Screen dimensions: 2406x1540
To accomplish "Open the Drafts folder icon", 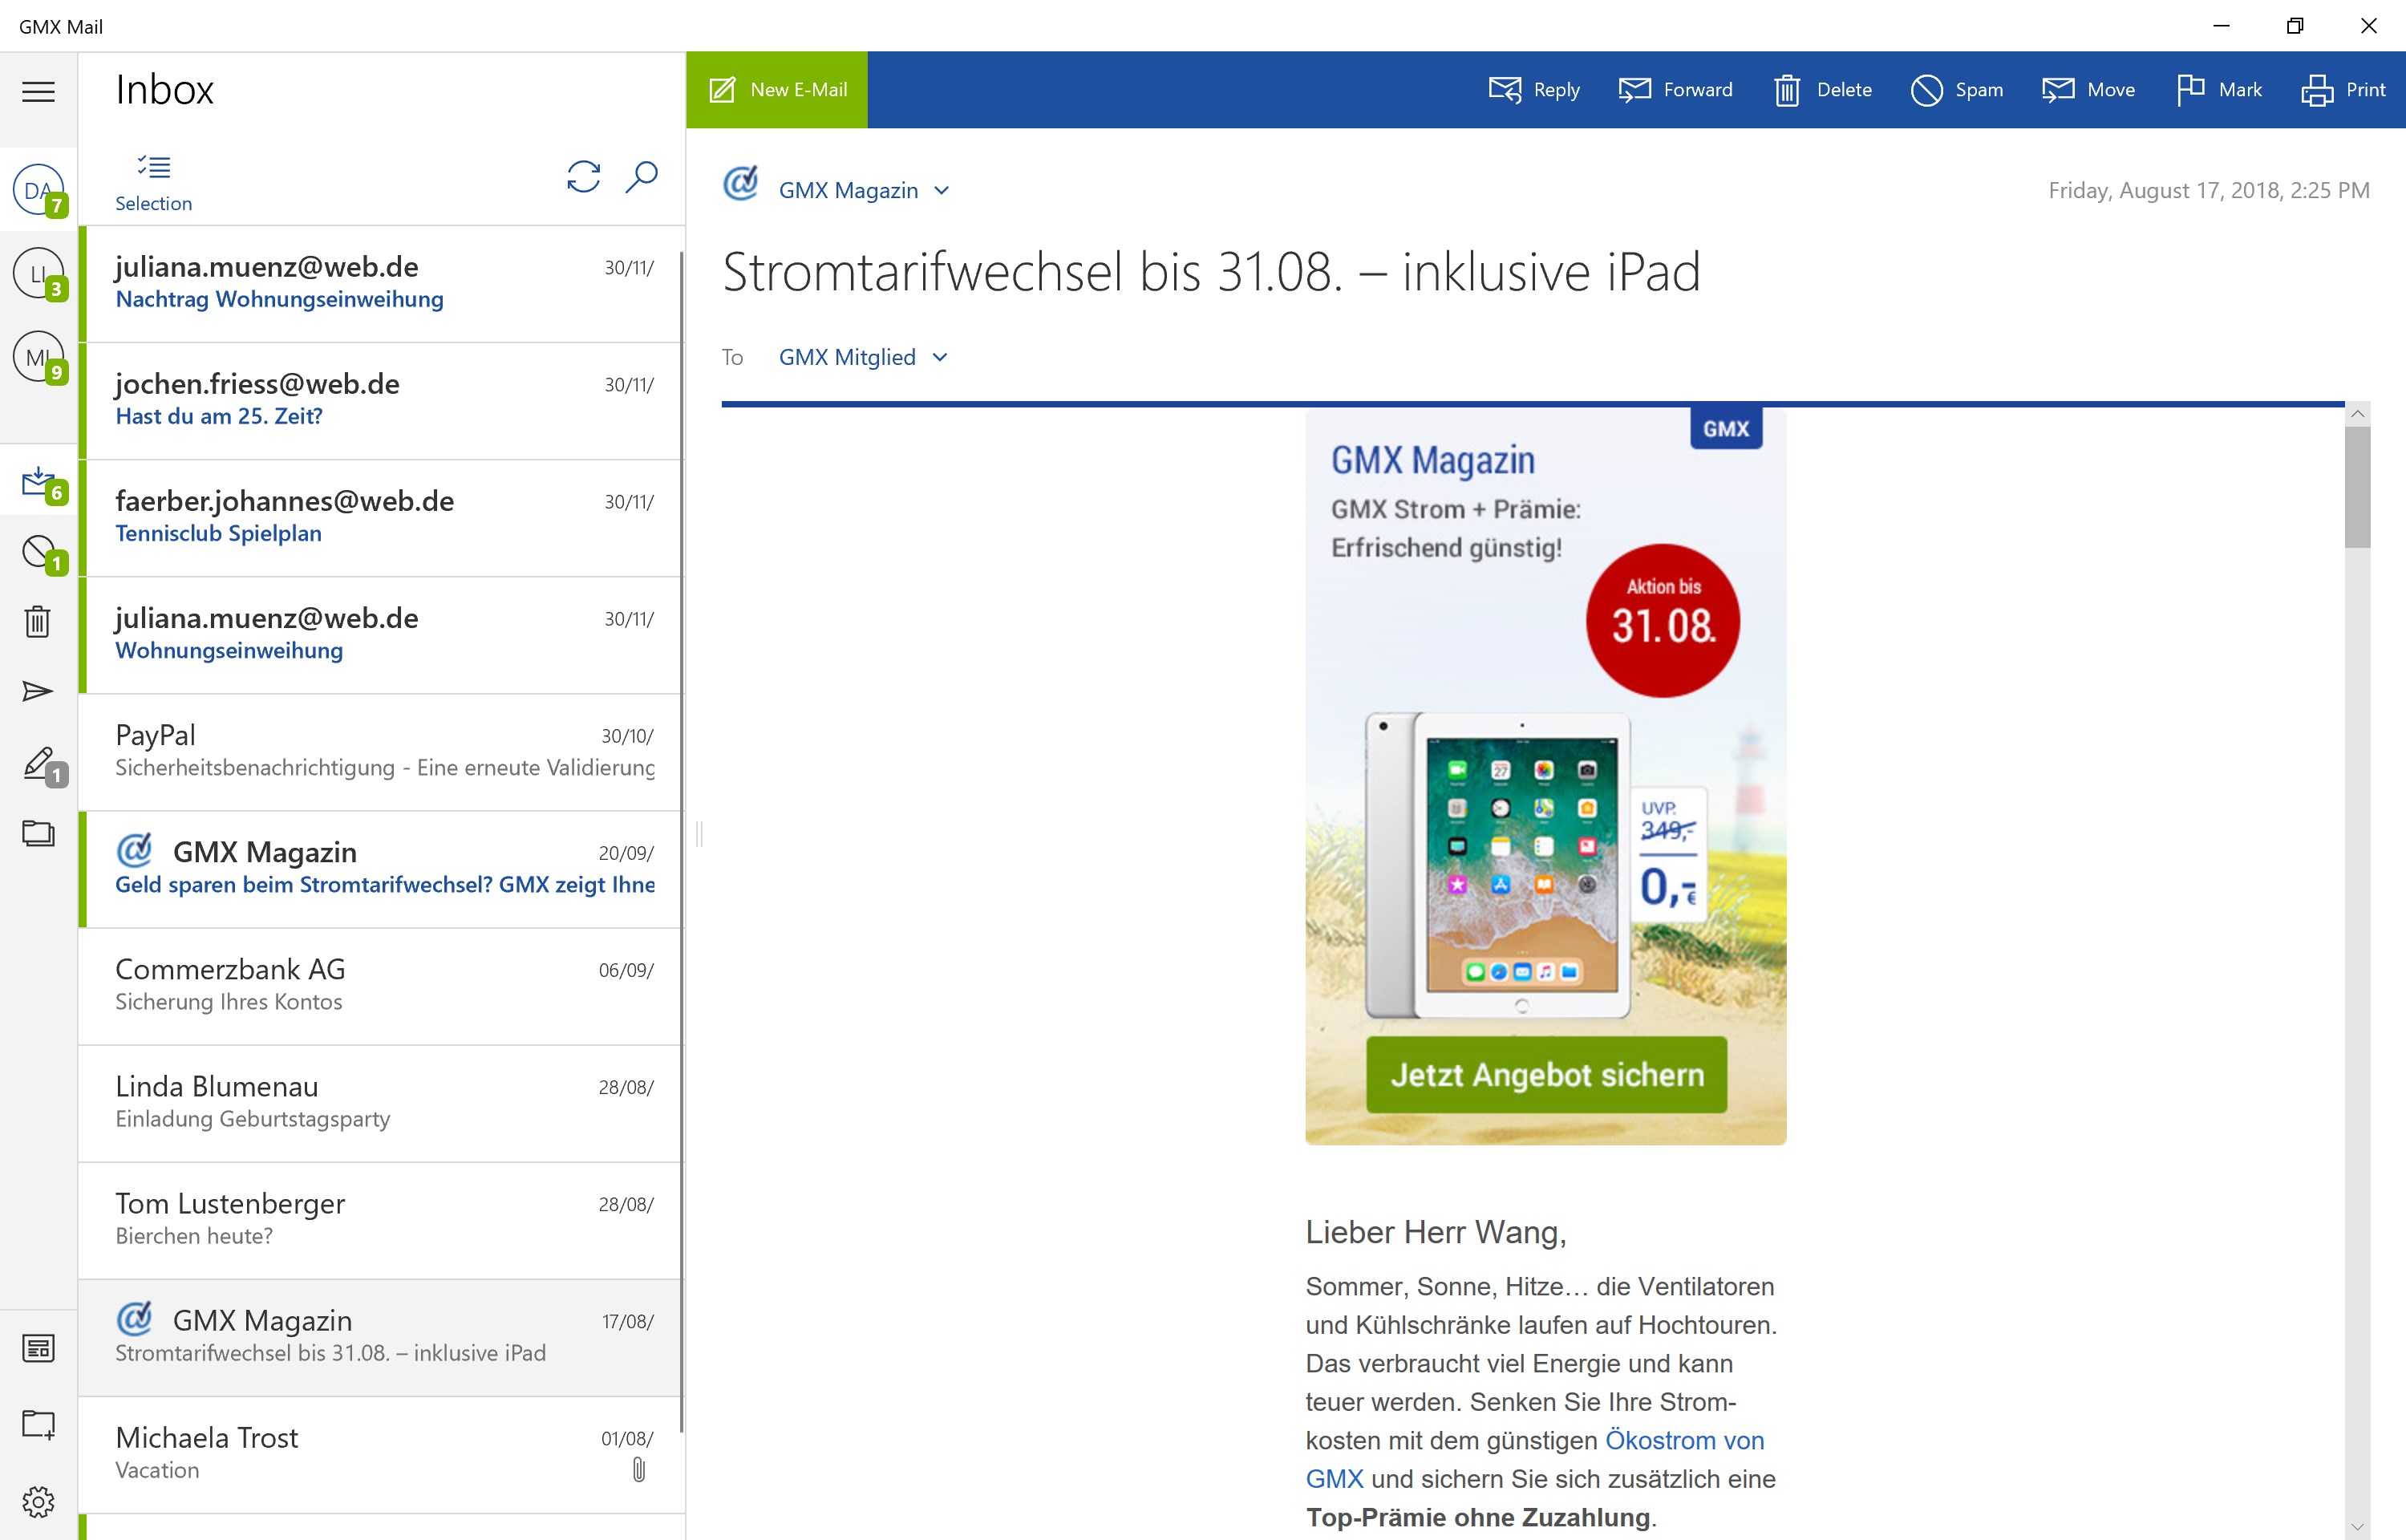I will pos(38,764).
